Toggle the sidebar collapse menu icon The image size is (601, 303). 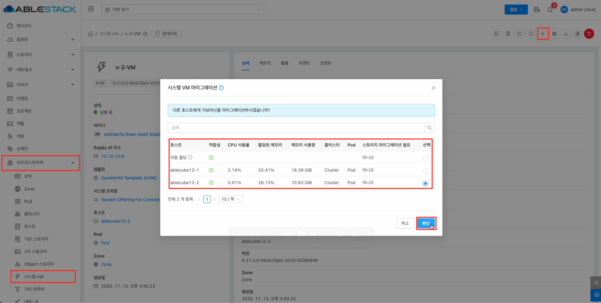pos(91,9)
